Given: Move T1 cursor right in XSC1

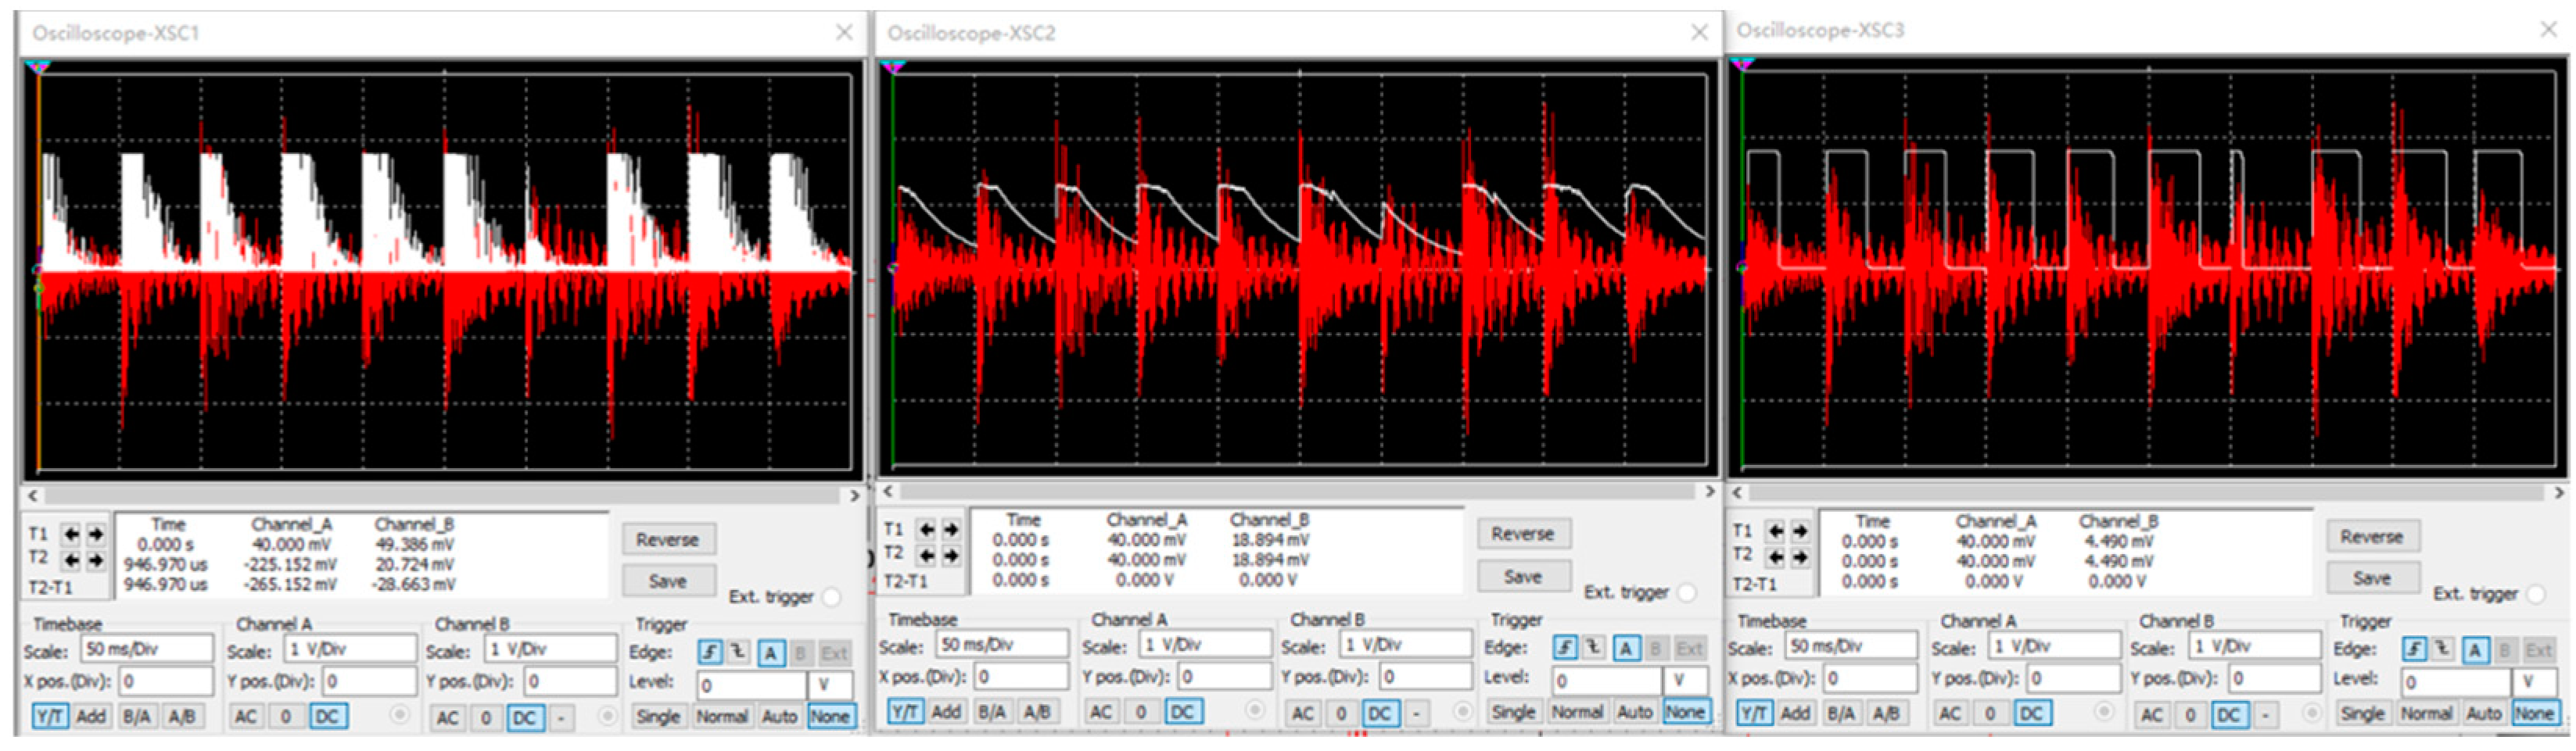Looking at the screenshot, I should [95, 535].
